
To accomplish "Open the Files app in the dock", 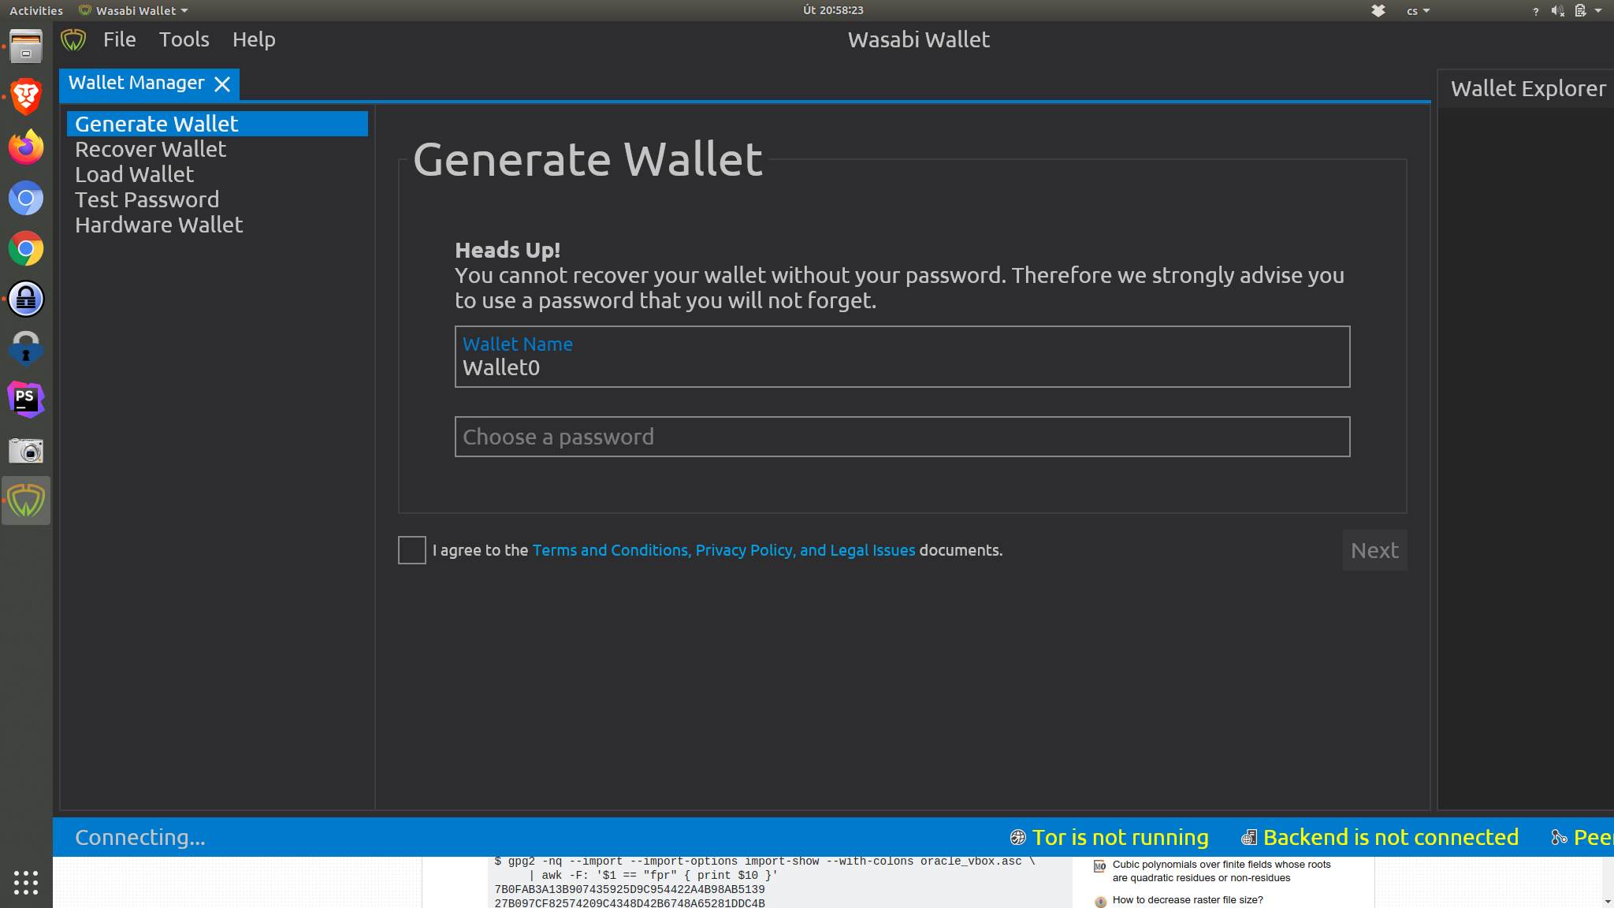I will point(26,47).
